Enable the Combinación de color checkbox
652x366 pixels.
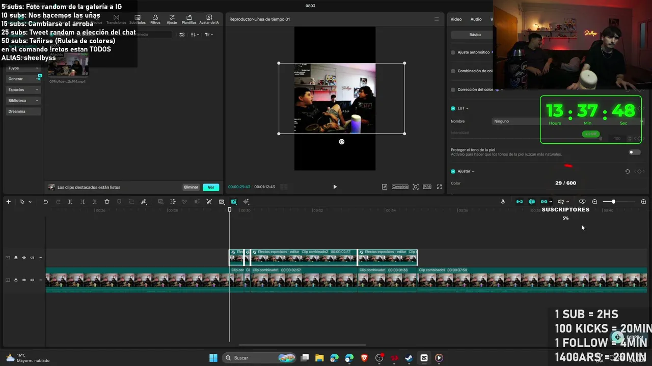click(x=453, y=71)
